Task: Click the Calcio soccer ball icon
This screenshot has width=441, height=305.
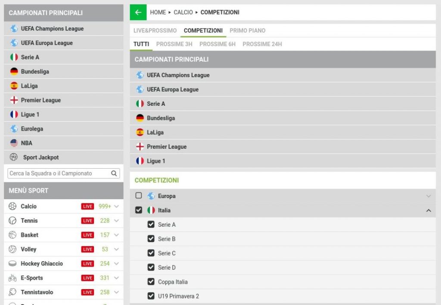Action: tap(12, 206)
